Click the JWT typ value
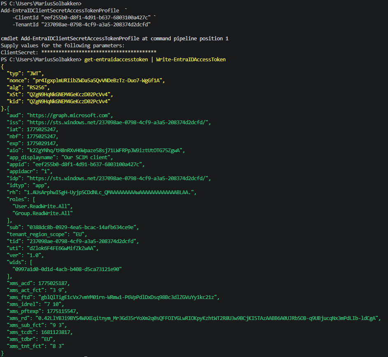The image size is (388, 357). [35, 73]
